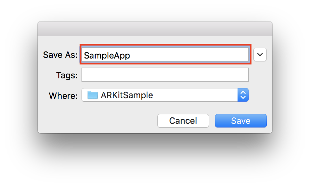Choose a different save location from Where

(165, 95)
